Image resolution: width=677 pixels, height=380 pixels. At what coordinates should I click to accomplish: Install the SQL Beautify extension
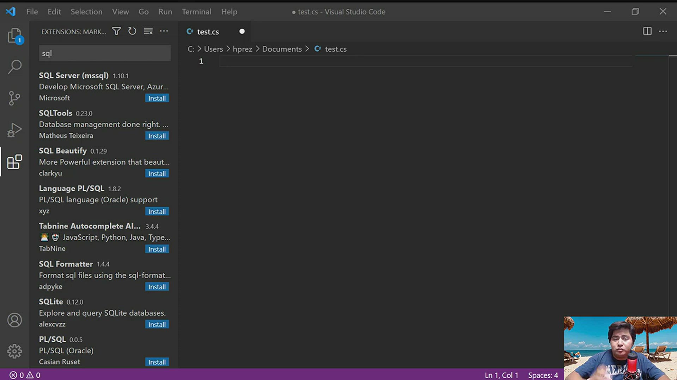tap(157, 173)
